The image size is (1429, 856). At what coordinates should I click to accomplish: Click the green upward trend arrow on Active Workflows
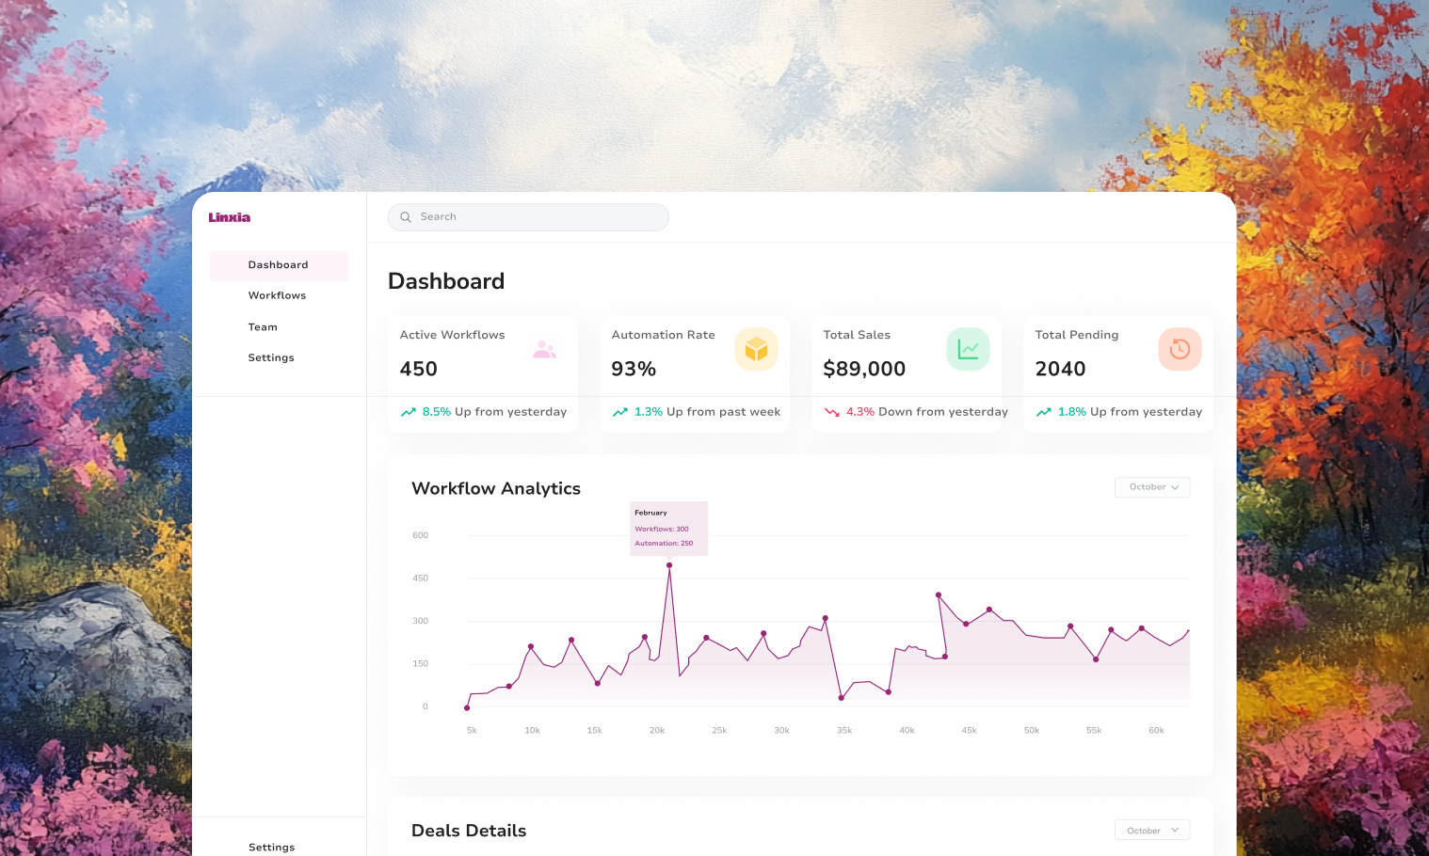pos(408,411)
